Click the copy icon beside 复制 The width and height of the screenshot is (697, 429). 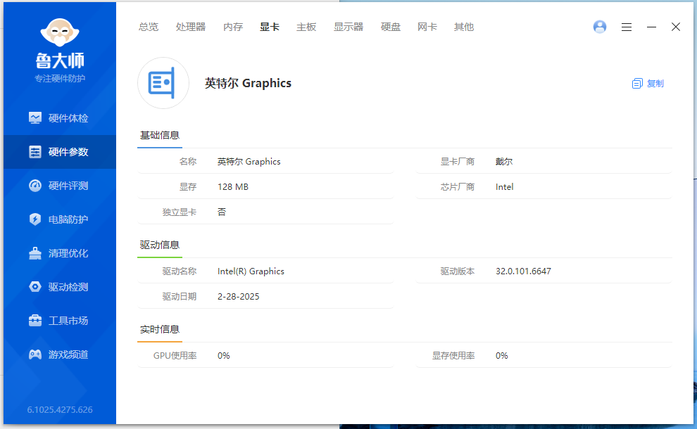(x=636, y=83)
